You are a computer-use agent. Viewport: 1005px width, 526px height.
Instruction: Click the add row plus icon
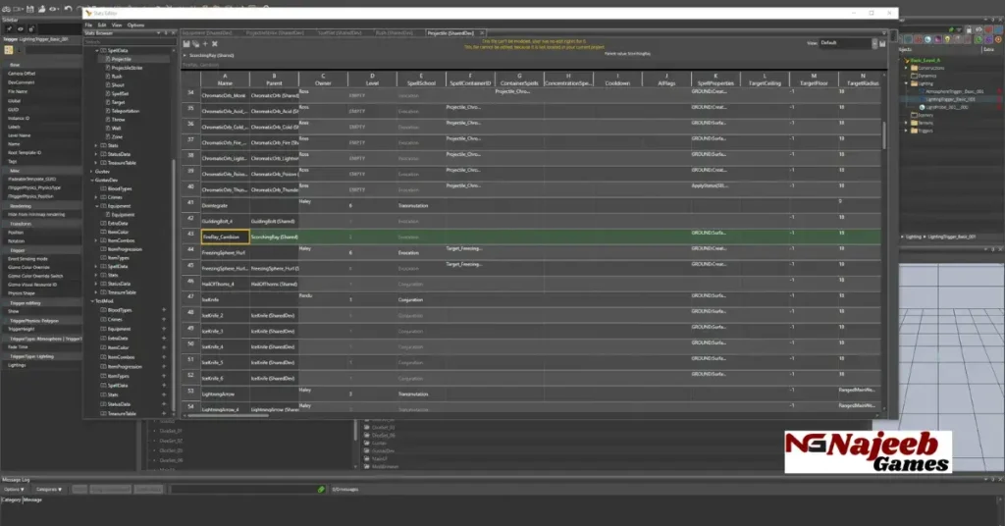206,44
